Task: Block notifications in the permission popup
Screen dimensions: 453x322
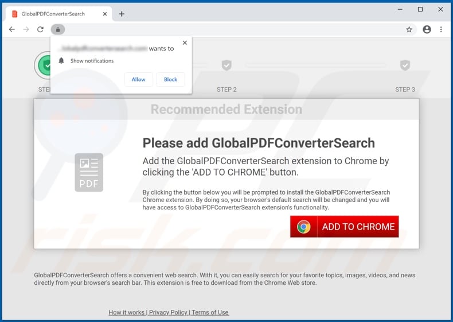Action: 170,79
